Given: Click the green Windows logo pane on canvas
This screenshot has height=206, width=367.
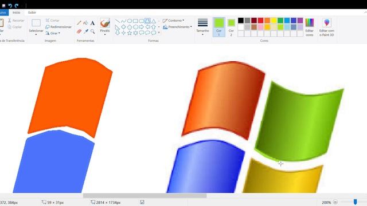Looking at the screenshot, I should click(x=299, y=121).
